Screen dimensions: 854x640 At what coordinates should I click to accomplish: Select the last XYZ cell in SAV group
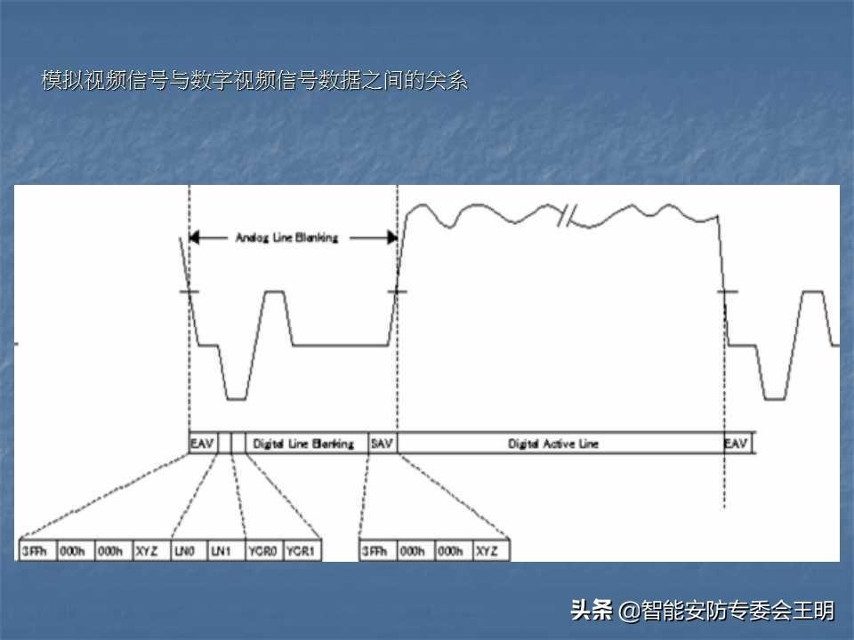point(490,551)
